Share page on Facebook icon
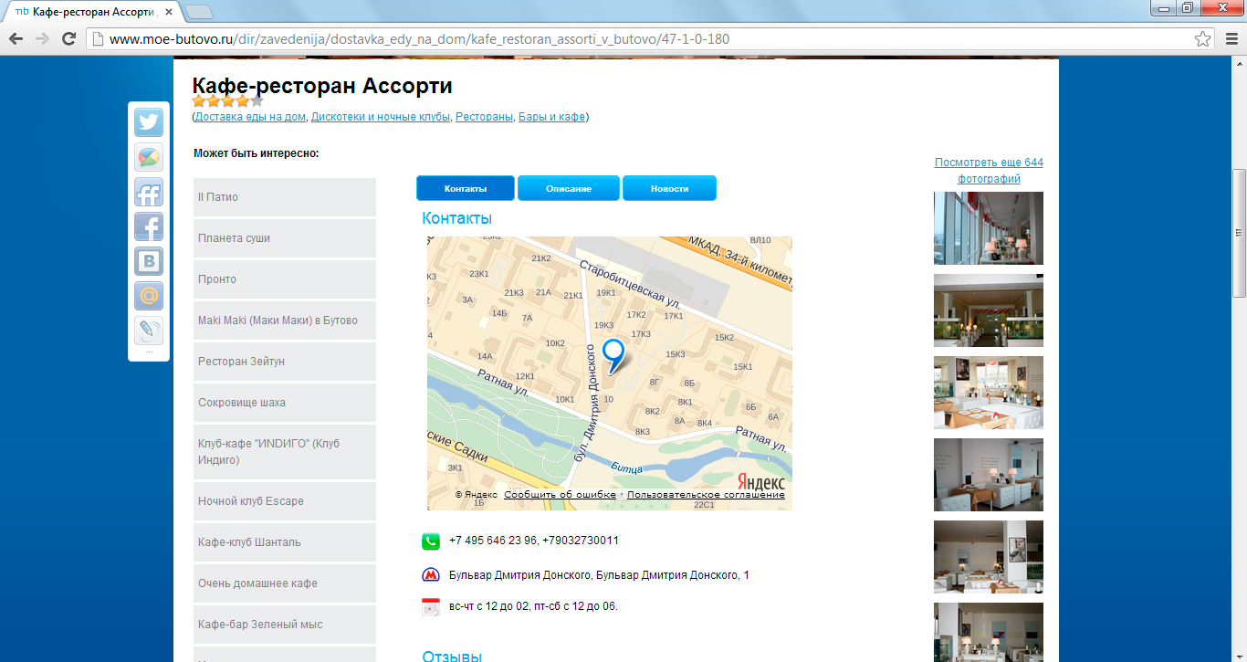This screenshot has height=662, width=1247. coord(149,226)
